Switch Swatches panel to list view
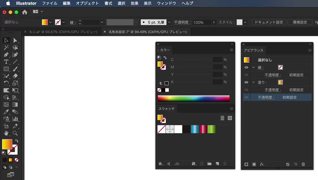The width and height of the screenshot is (318, 180). (x=222, y=118)
